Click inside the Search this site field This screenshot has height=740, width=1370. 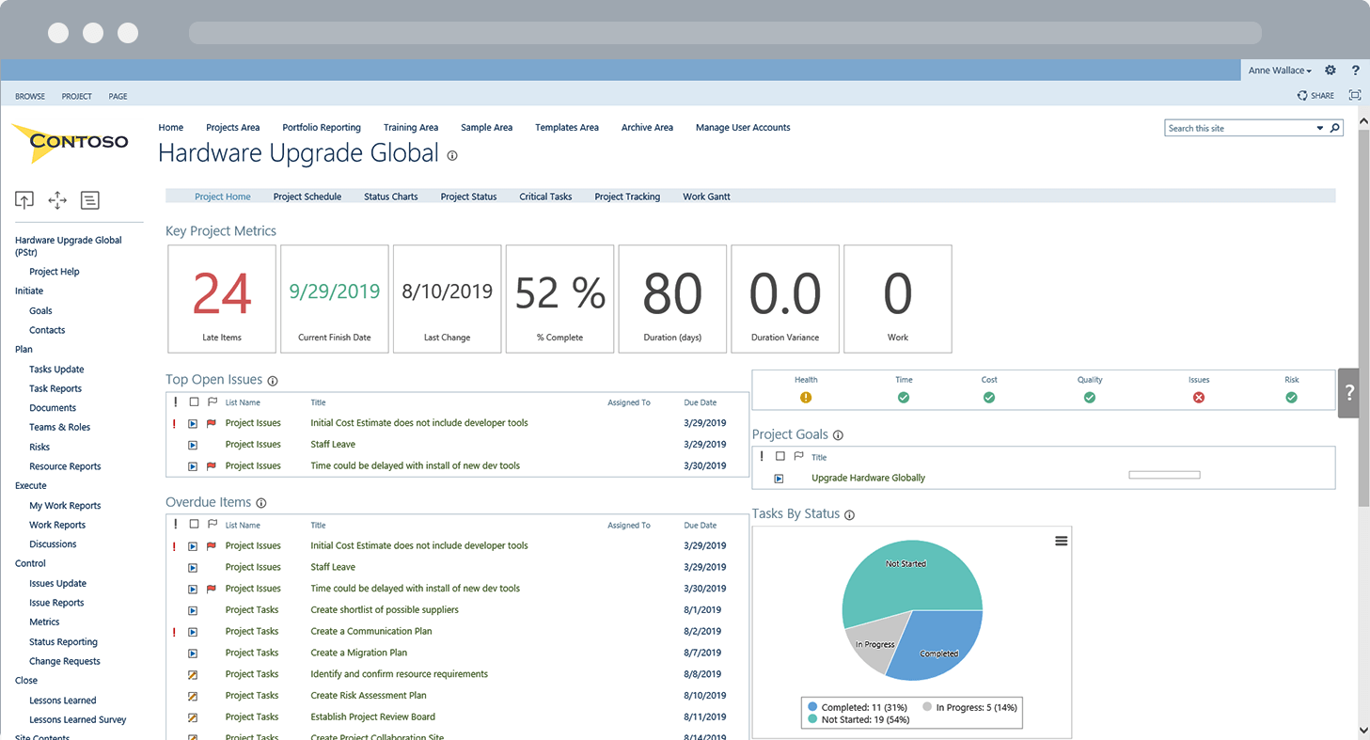tap(1232, 127)
